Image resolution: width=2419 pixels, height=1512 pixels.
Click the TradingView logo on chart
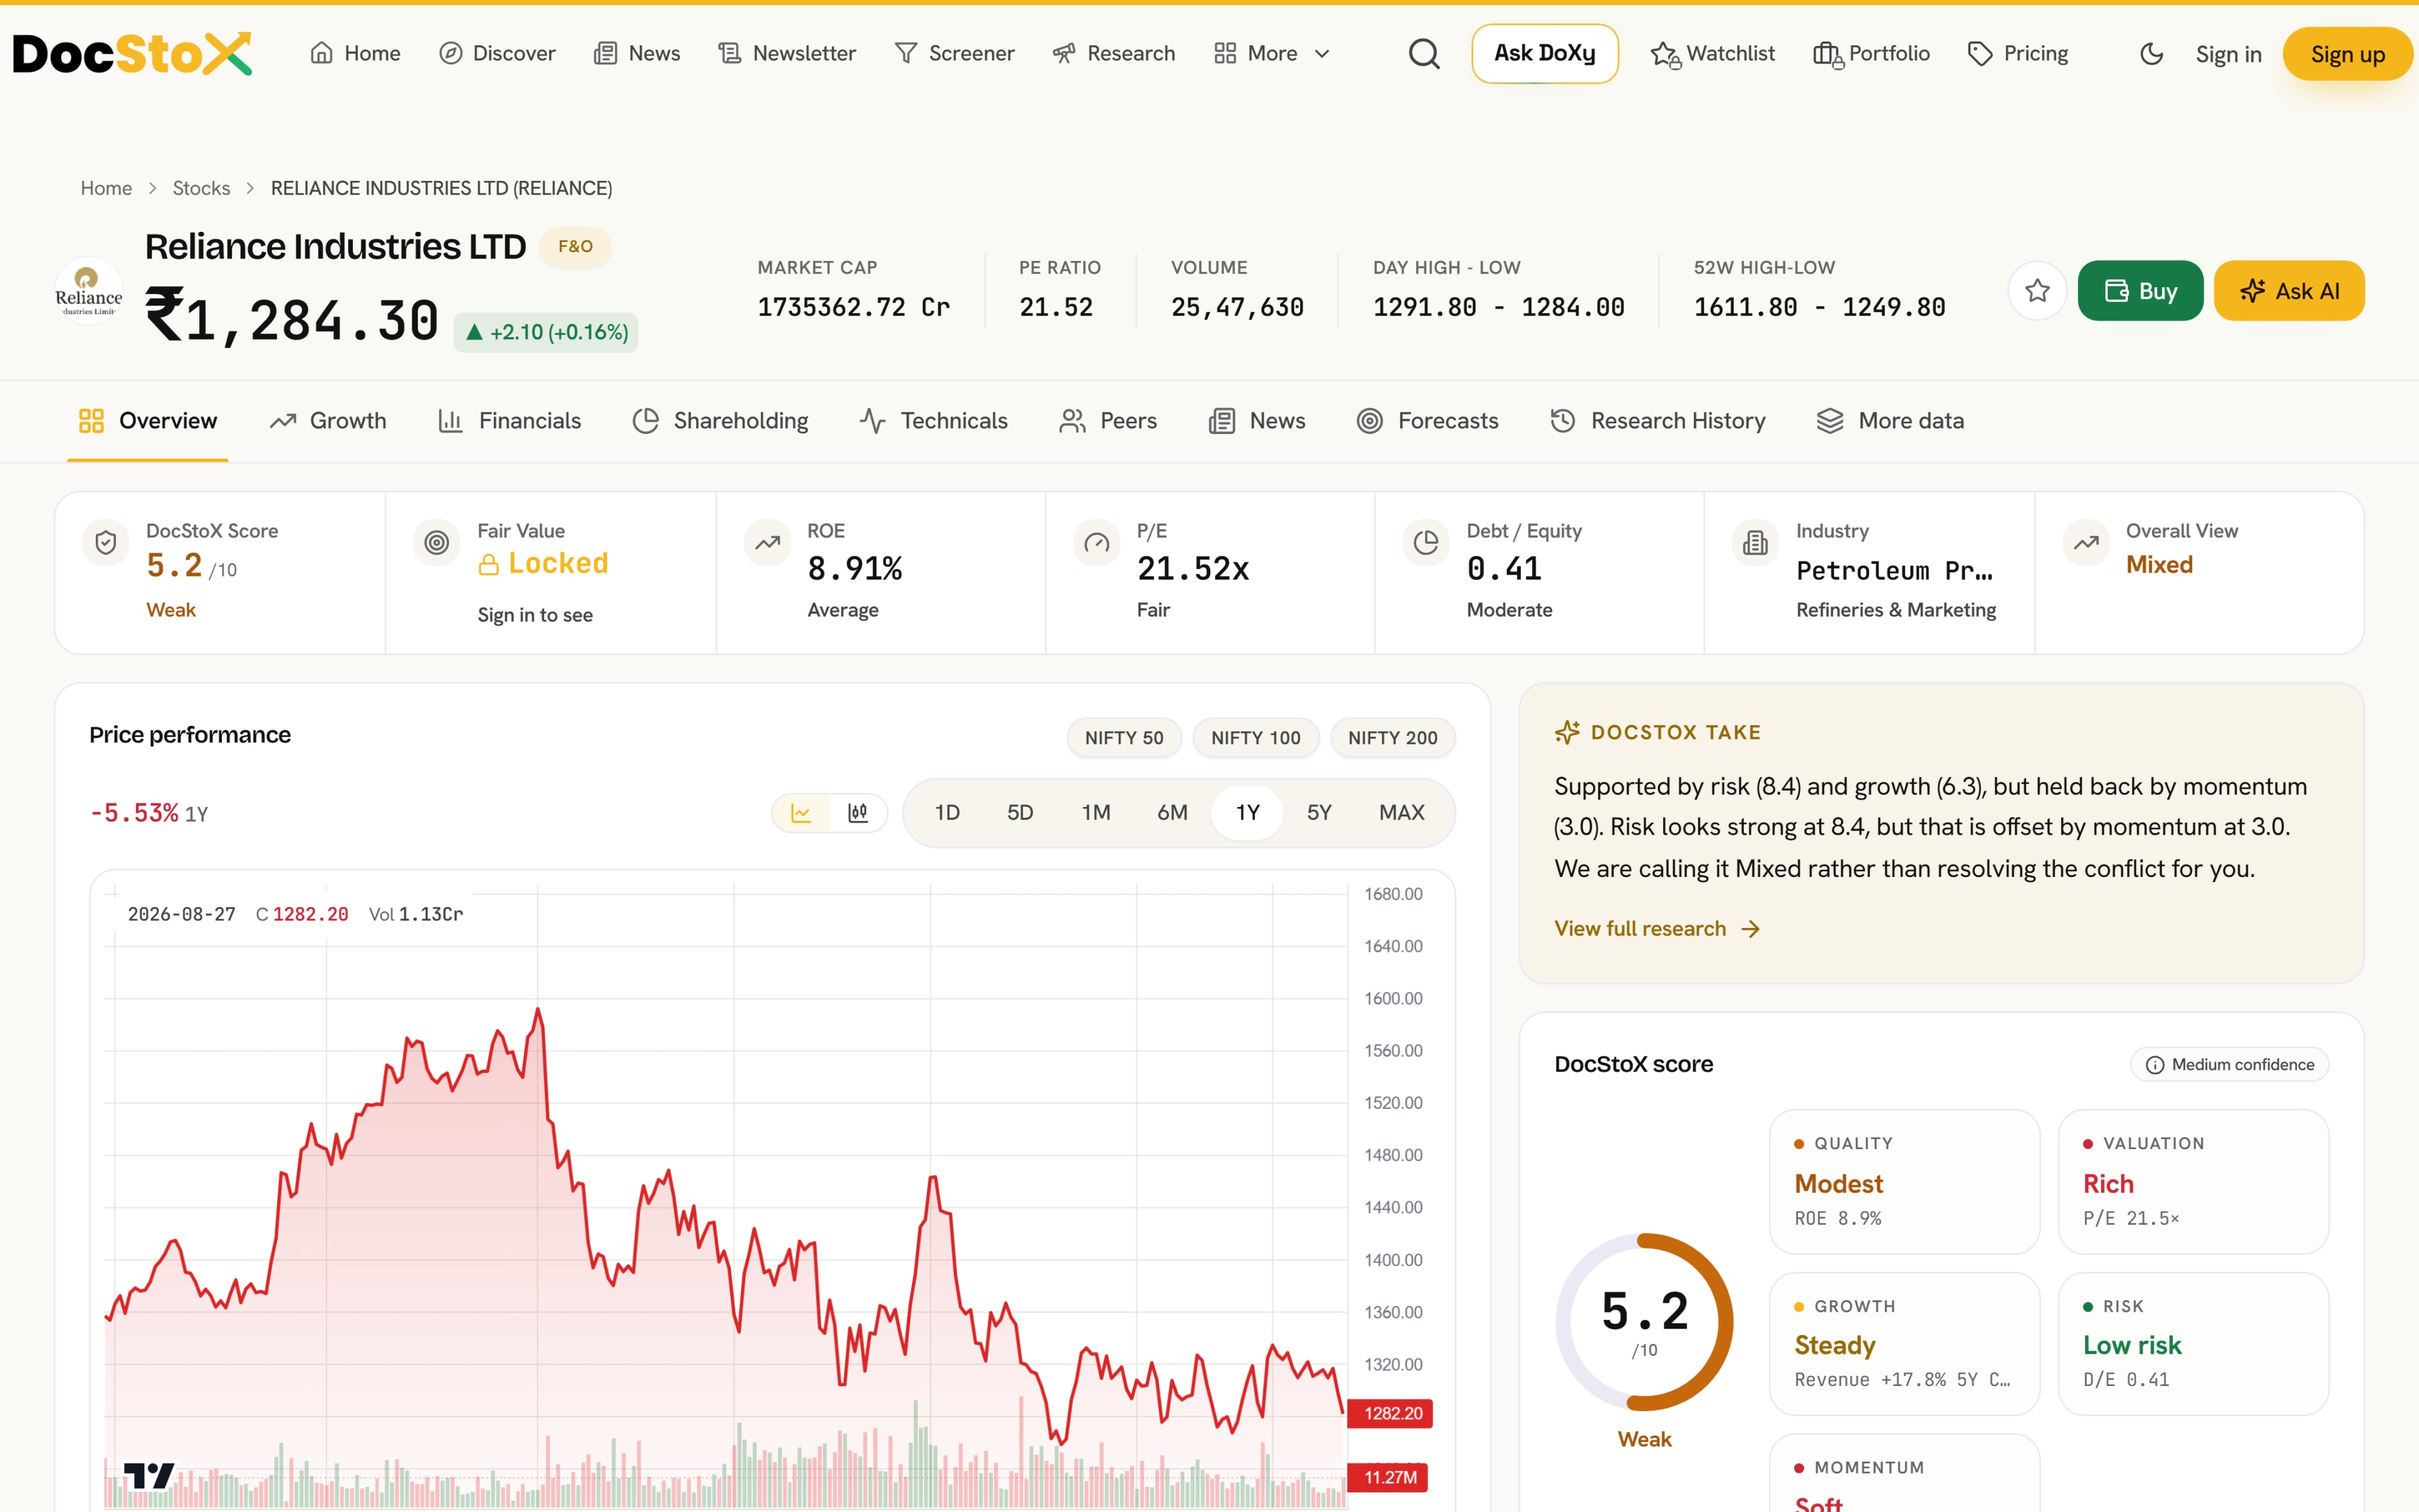[x=149, y=1475]
